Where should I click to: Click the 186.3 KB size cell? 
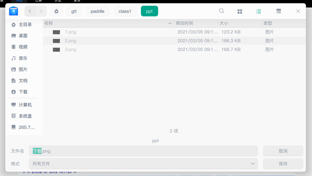231,41
